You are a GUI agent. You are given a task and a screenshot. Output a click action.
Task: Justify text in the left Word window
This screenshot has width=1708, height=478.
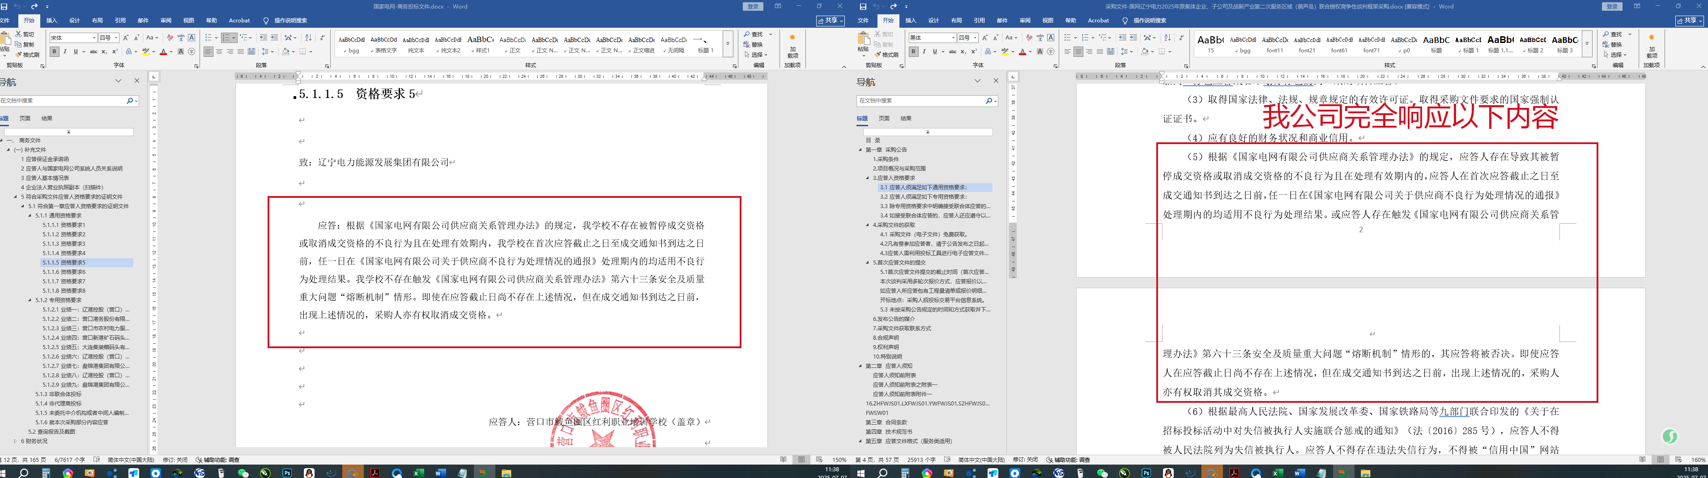pos(241,52)
